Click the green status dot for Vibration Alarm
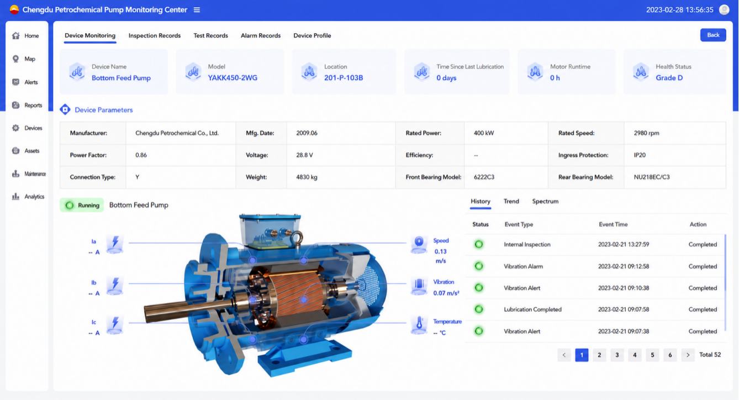Viewport: 739px width, 400px height. click(479, 266)
